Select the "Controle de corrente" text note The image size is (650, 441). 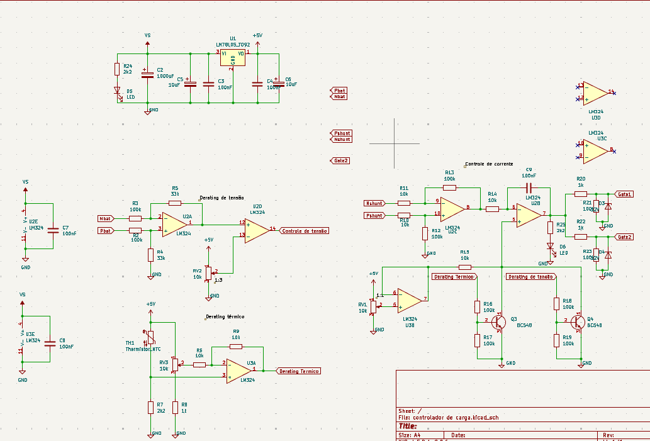pos(489,164)
